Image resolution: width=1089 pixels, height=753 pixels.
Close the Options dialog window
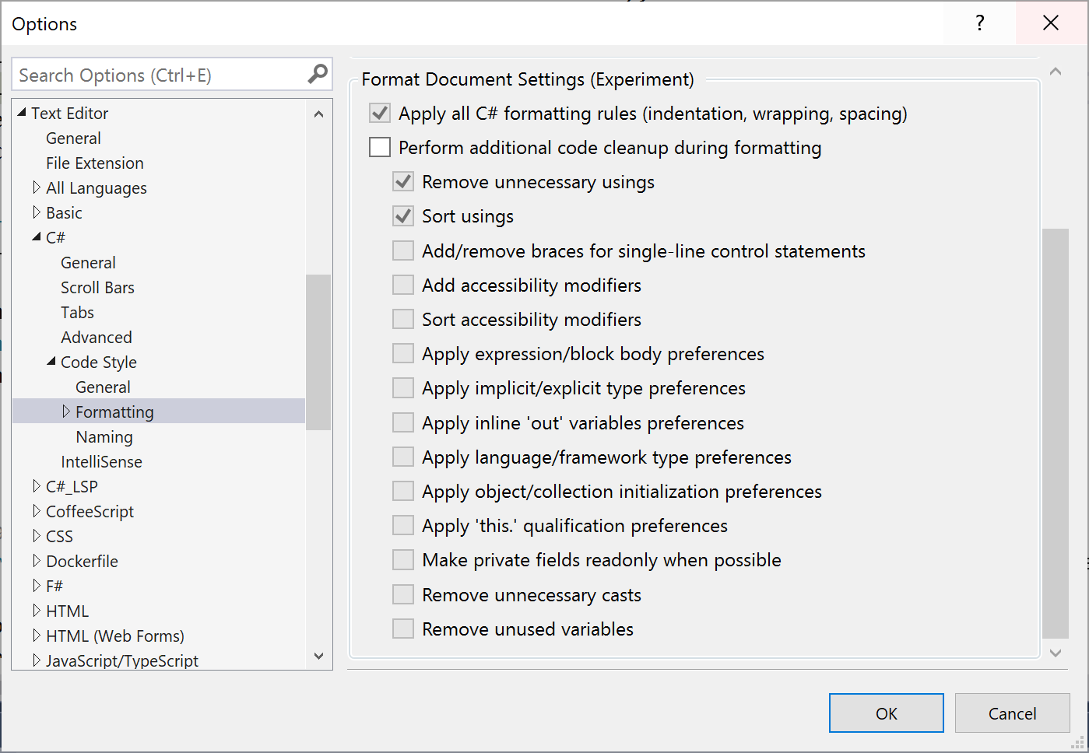tap(1051, 23)
